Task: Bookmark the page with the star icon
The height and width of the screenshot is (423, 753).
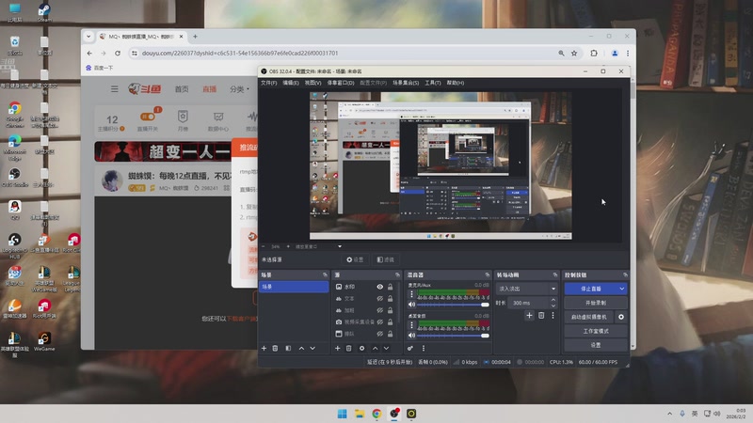Action: (x=574, y=54)
